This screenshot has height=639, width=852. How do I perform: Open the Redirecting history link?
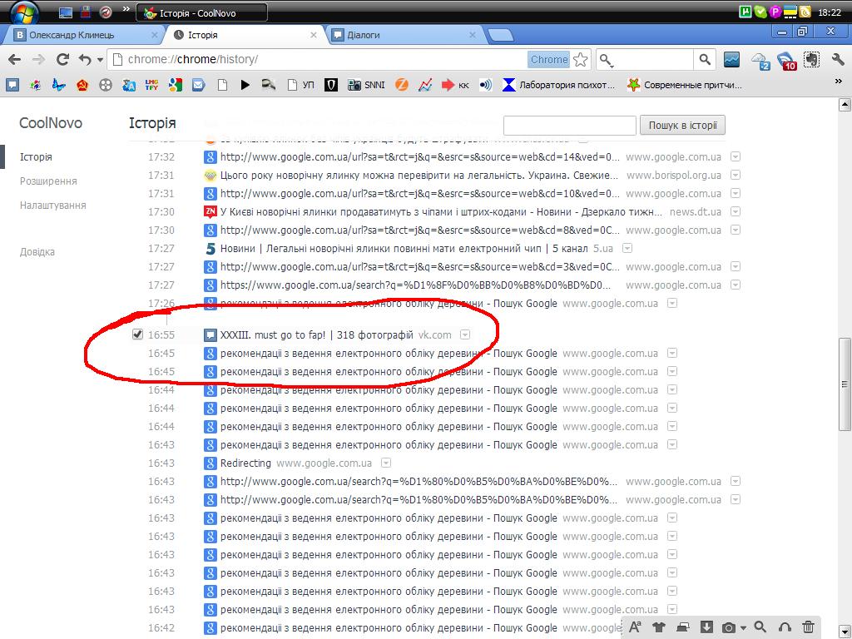245,463
